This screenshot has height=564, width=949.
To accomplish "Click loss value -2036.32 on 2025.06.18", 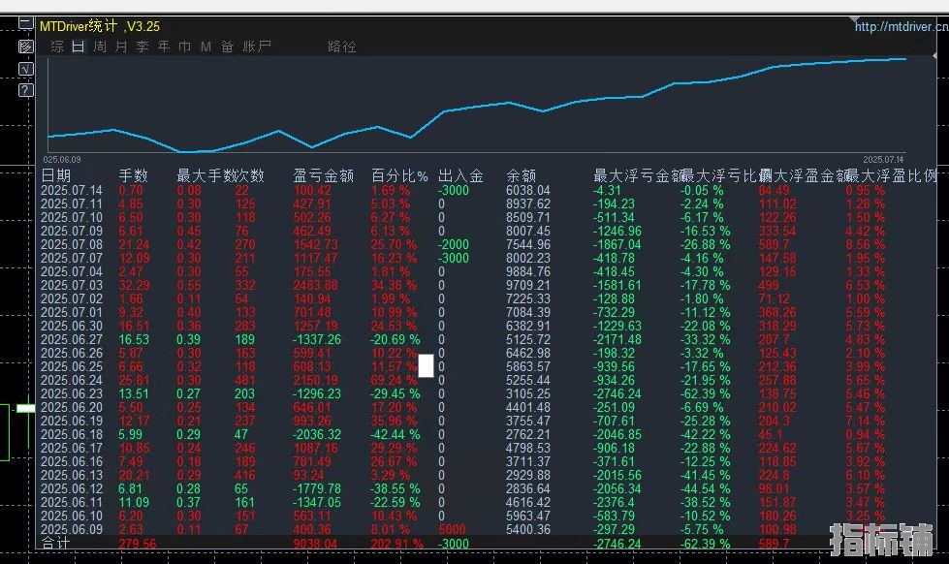I will [317, 434].
